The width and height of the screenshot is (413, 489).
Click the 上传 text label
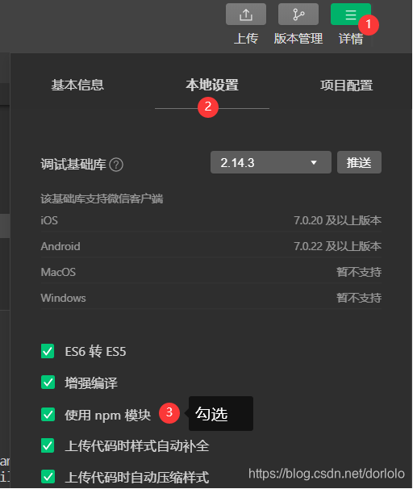point(246,39)
